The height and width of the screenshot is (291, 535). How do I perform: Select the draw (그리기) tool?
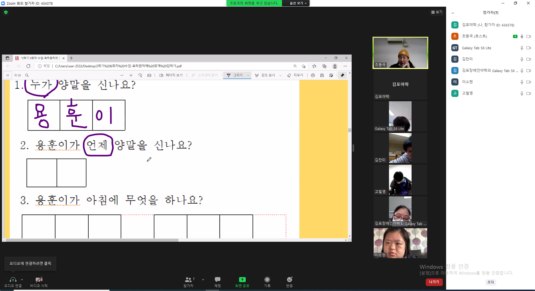235,75
